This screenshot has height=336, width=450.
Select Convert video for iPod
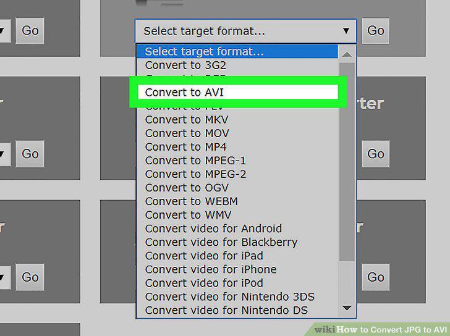click(238, 283)
